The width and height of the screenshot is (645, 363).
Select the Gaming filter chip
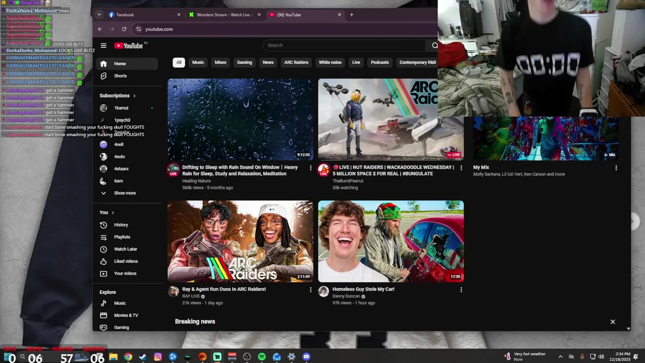(x=244, y=63)
